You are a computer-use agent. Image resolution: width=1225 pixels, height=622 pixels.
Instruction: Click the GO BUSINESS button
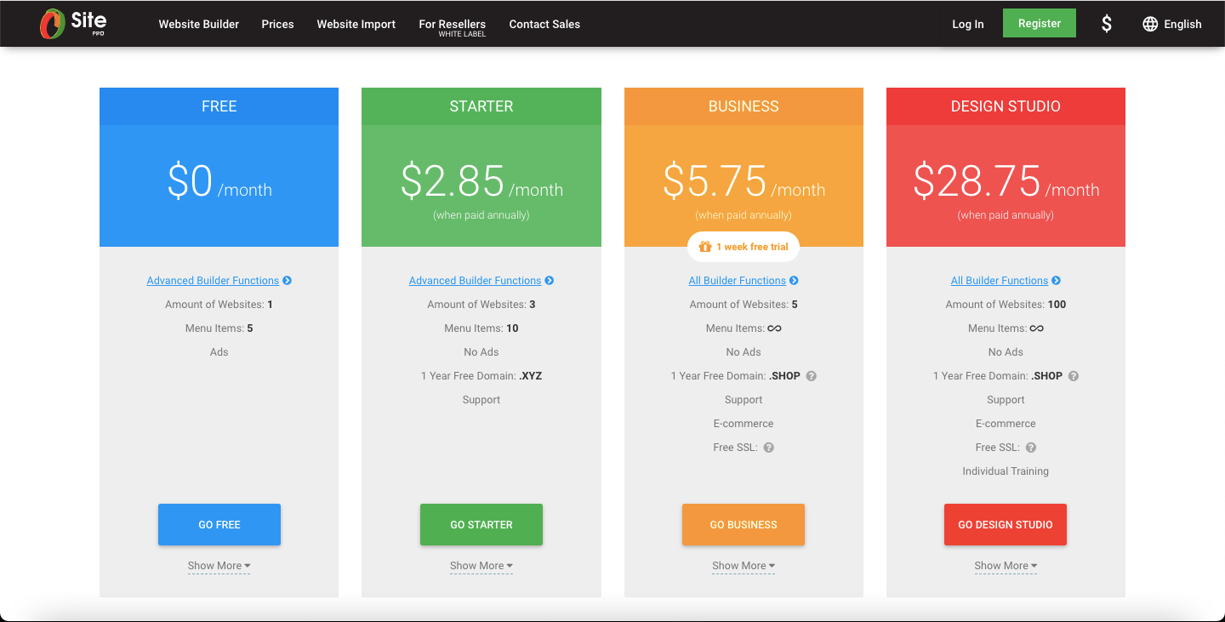pos(744,524)
